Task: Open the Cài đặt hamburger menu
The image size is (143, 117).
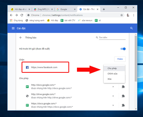Action: click(13, 28)
